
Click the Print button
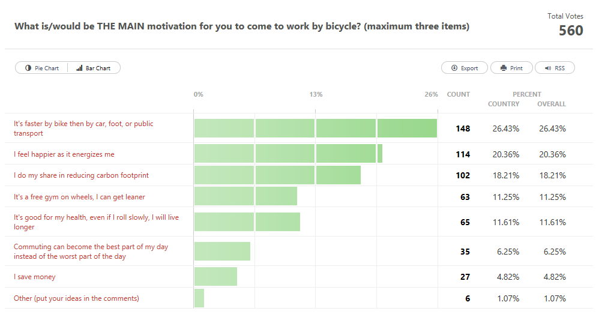(x=511, y=68)
